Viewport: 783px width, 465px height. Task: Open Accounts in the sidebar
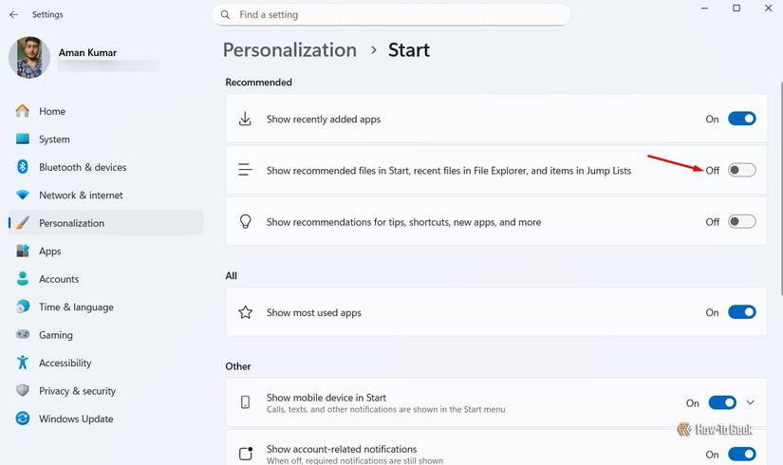(59, 279)
